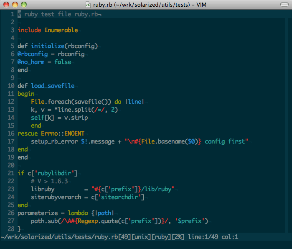Click the ruby.rb file icon in title bar
The height and width of the screenshot is (249, 292).
(x=88, y=5)
